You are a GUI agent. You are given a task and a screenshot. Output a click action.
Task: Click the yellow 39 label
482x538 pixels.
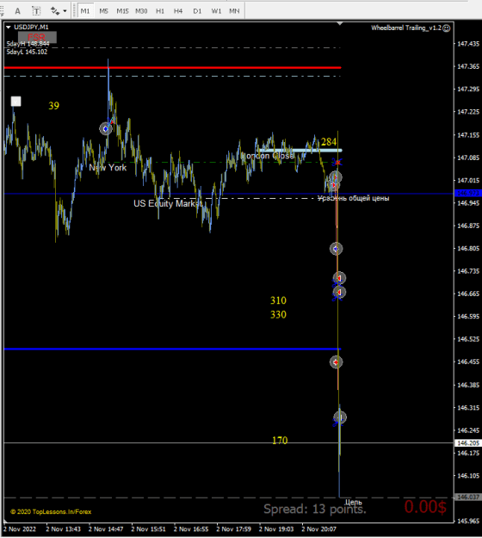(x=53, y=106)
